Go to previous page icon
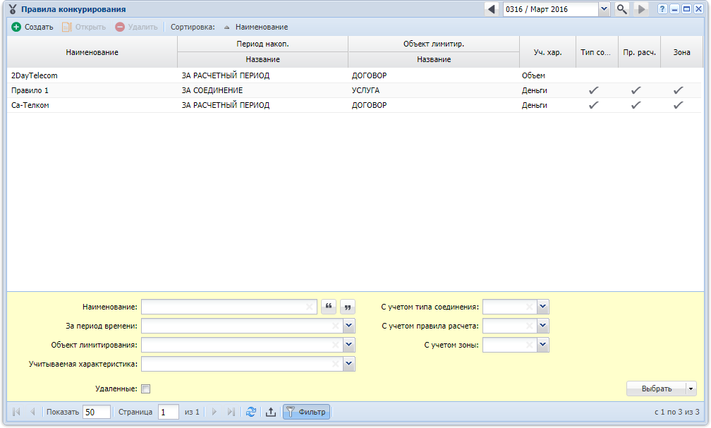This screenshot has height=428, width=711. click(32, 412)
